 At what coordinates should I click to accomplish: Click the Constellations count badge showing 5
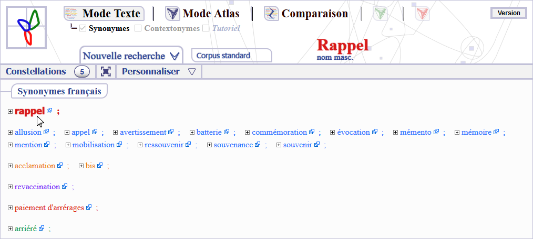pos(82,72)
